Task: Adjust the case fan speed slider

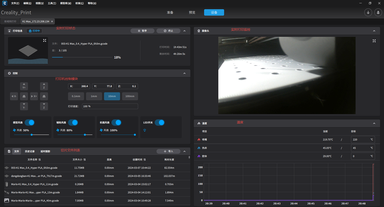Action: (118, 135)
